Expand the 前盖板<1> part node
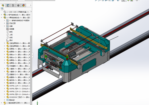 (x=4, y=77)
